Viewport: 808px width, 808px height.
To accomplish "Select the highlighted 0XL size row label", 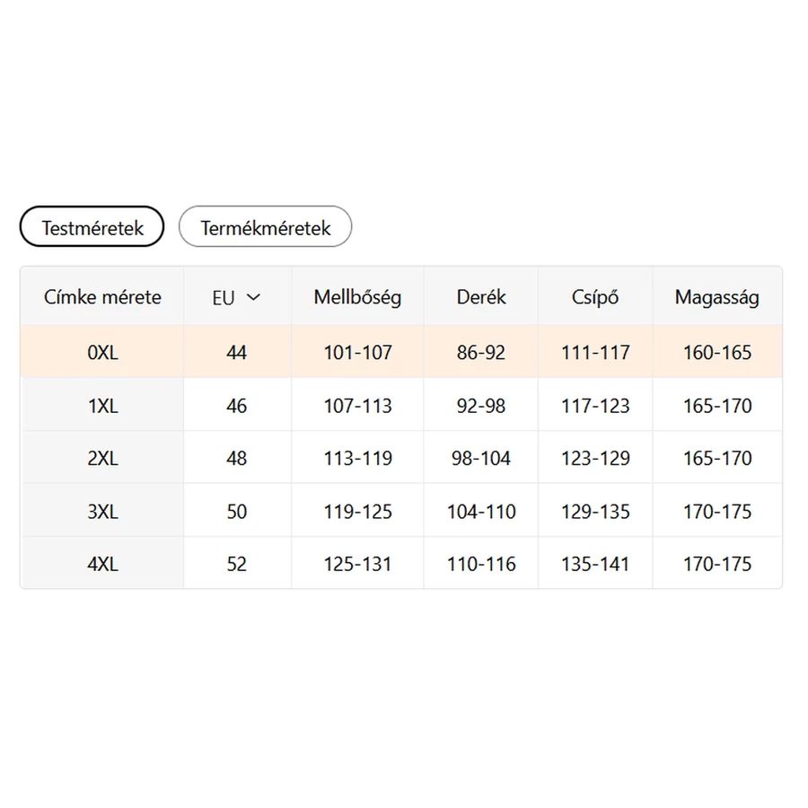I will [x=102, y=352].
